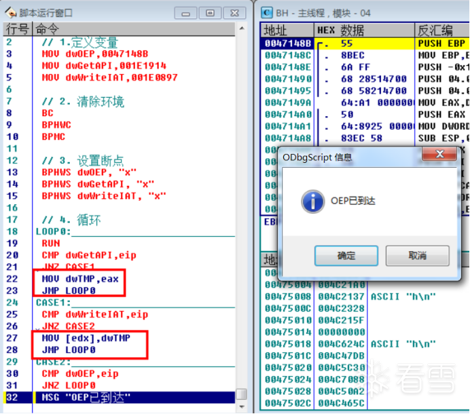Select comment line '// 2. 清除环境'
The image size is (470, 414).
click(83, 102)
